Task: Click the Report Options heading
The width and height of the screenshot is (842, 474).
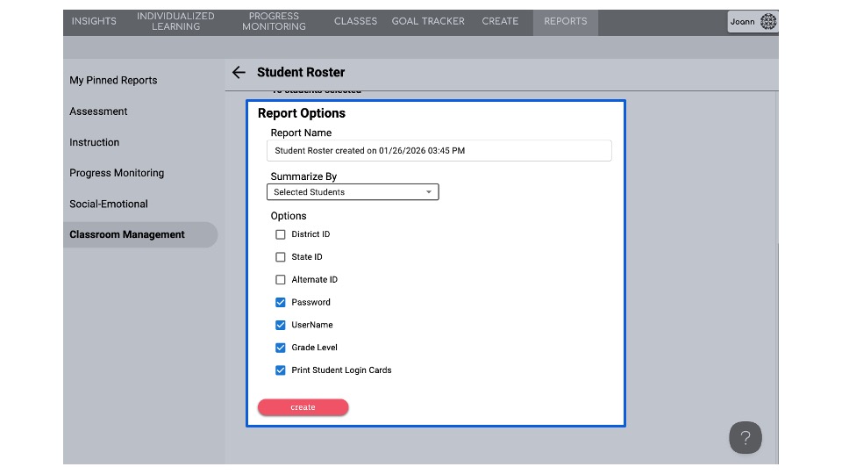Action: point(301,113)
